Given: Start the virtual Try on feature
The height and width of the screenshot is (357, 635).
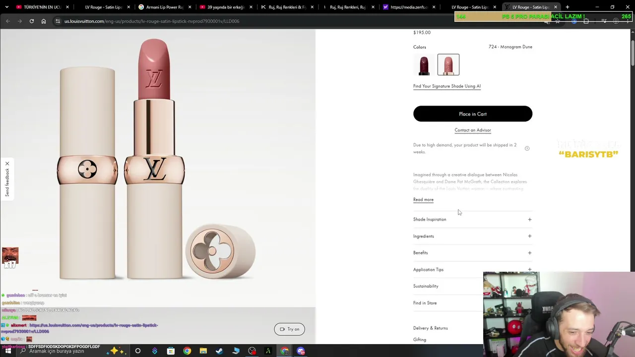Looking at the screenshot, I should coord(290,329).
